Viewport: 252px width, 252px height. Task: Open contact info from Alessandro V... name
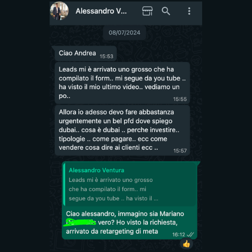(101, 11)
